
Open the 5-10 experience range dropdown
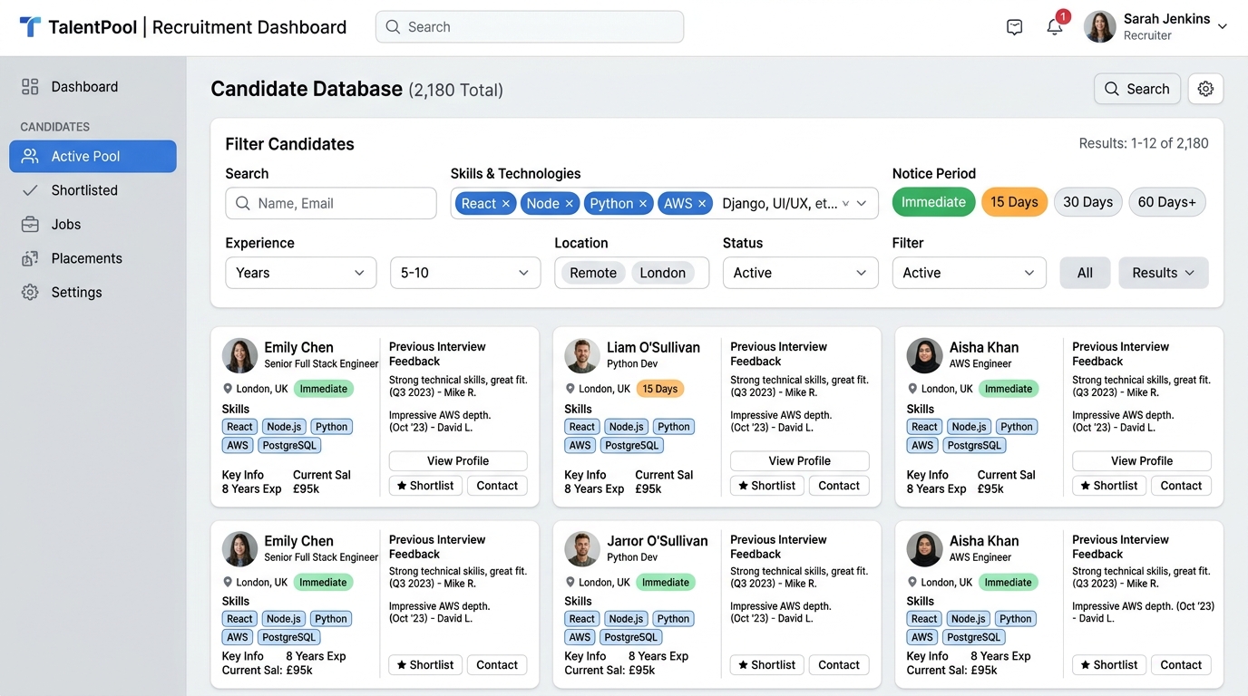pyautogui.click(x=465, y=273)
